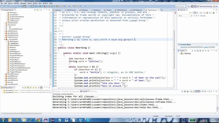Open the Refactor menu
219x123 pixels.
(16, 3)
